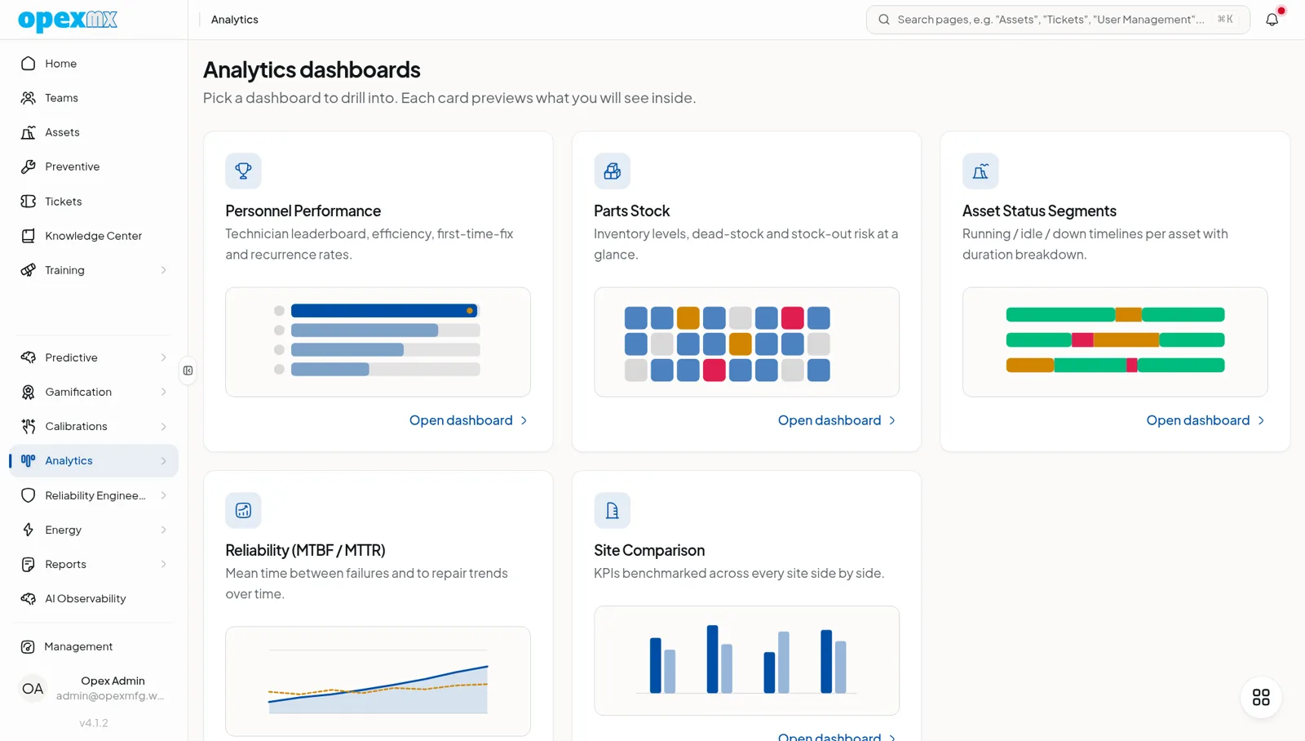The image size is (1305, 741).
Task: Click the Management sidebar icon
Action: point(28,646)
